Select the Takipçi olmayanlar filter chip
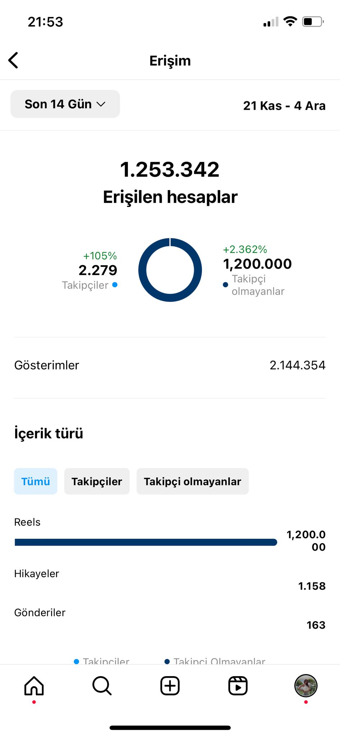 coord(192,481)
